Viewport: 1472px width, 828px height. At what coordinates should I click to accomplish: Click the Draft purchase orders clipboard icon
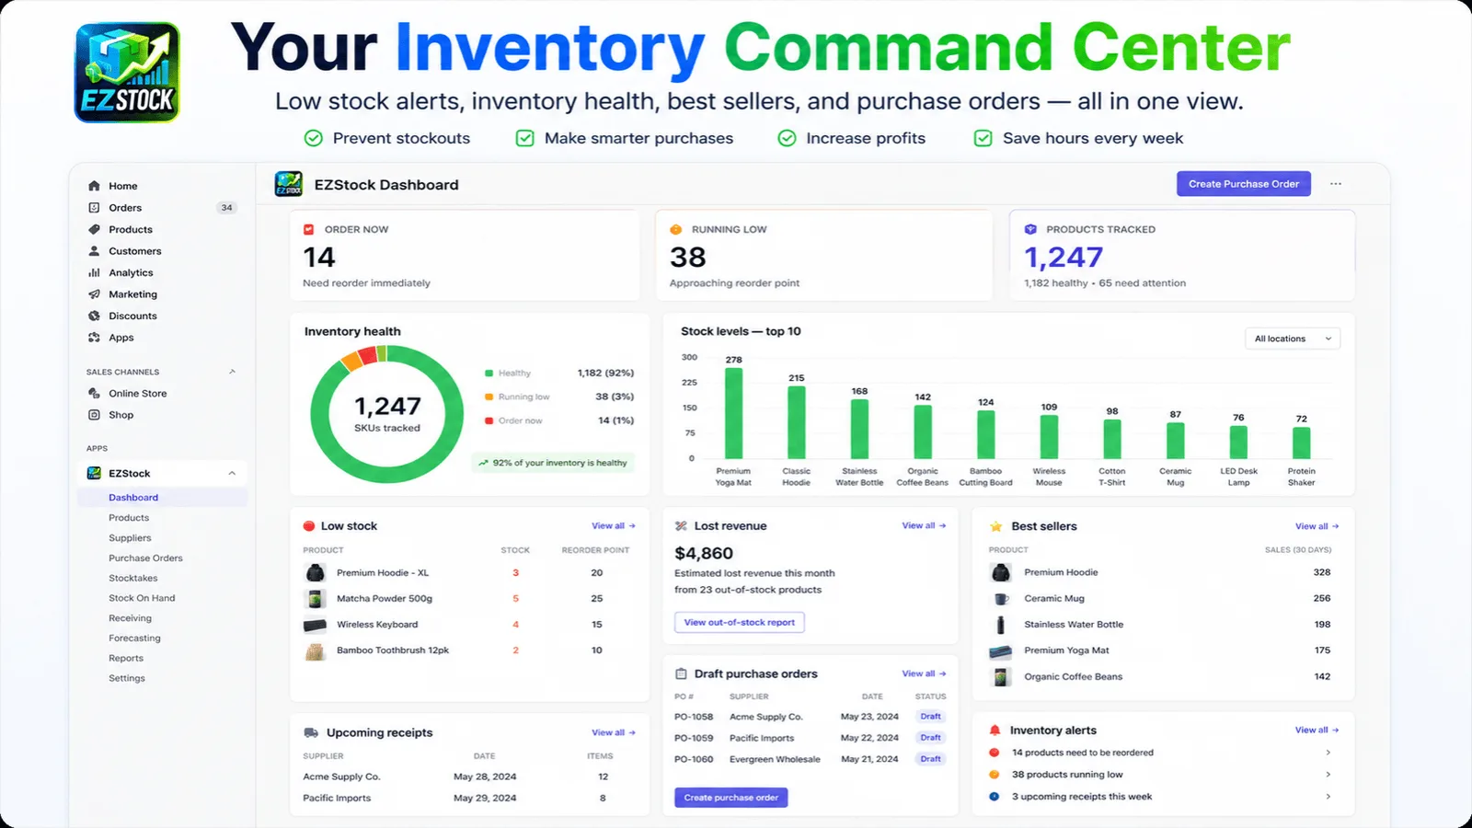click(681, 673)
